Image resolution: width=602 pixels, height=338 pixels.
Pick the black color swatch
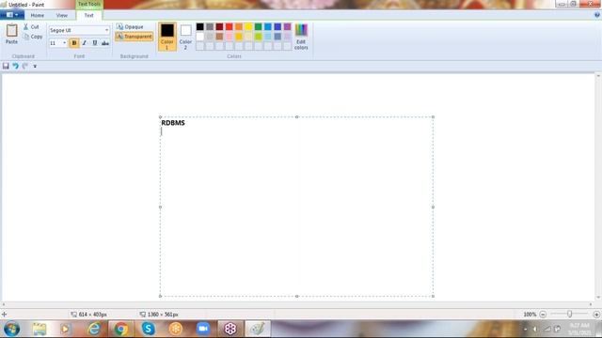click(x=200, y=27)
